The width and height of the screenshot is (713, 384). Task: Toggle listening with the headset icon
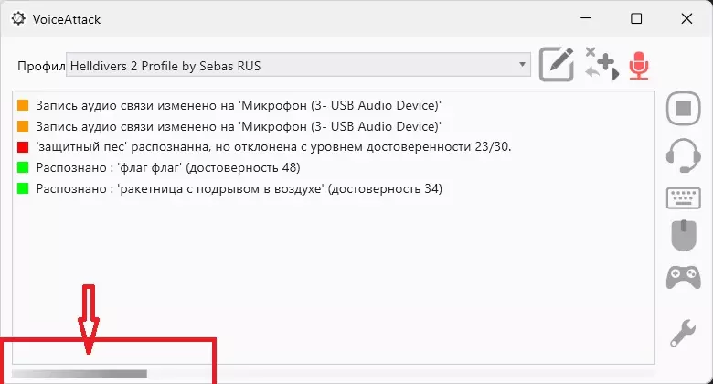(682, 154)
